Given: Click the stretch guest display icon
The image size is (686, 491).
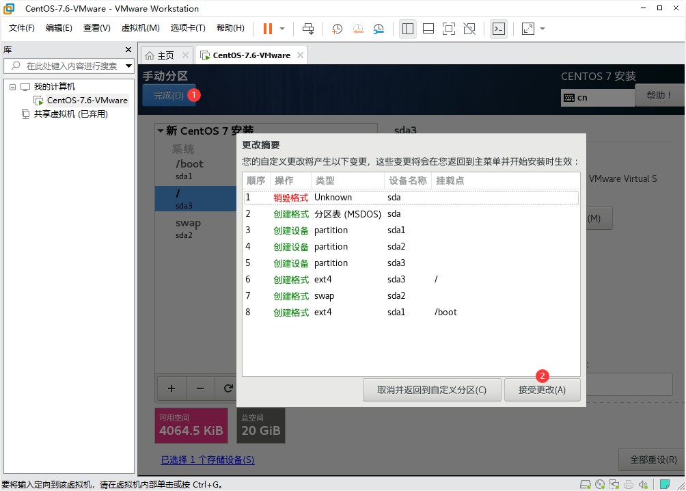Looking at the screenshot, I should click(x=528, y=29).
